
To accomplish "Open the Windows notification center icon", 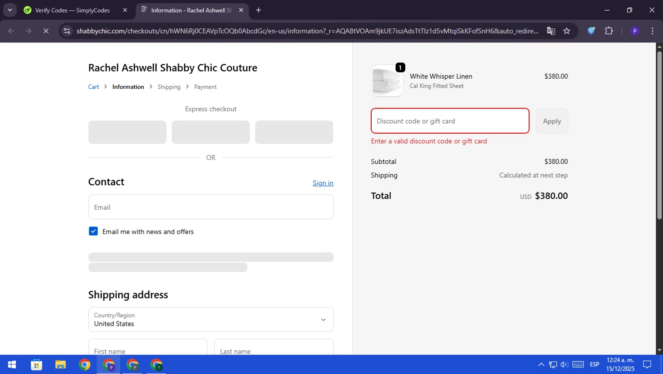I will point(647,365).
